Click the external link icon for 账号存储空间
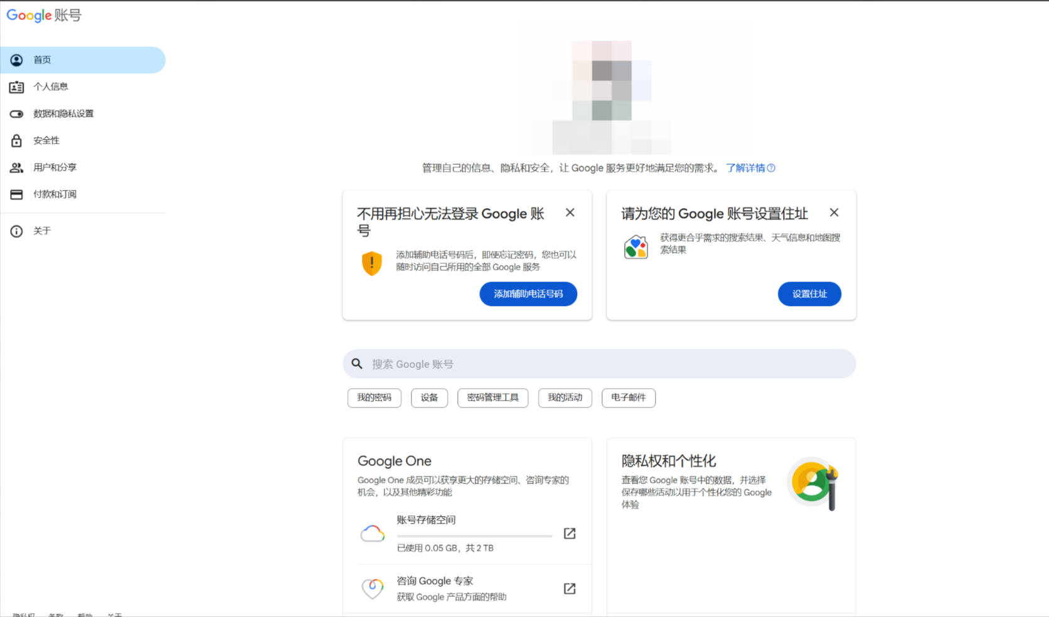 pyautogui.click(x=570, y=534)
